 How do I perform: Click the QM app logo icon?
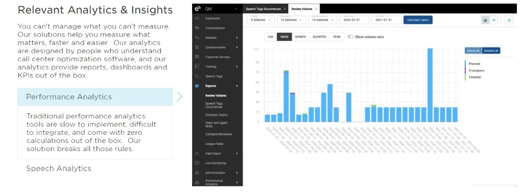click(197, 9)
